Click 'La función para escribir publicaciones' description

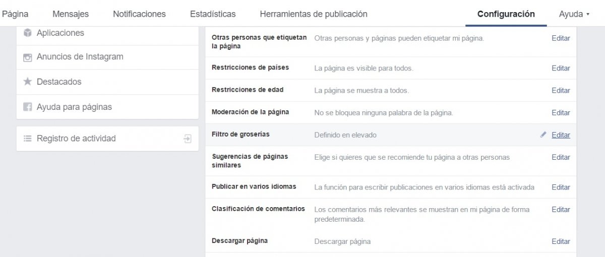click(425, 187)
